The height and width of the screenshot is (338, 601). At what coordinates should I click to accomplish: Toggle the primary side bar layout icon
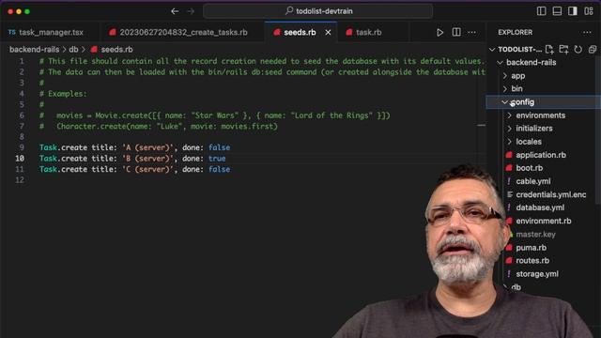pos(542,11)
